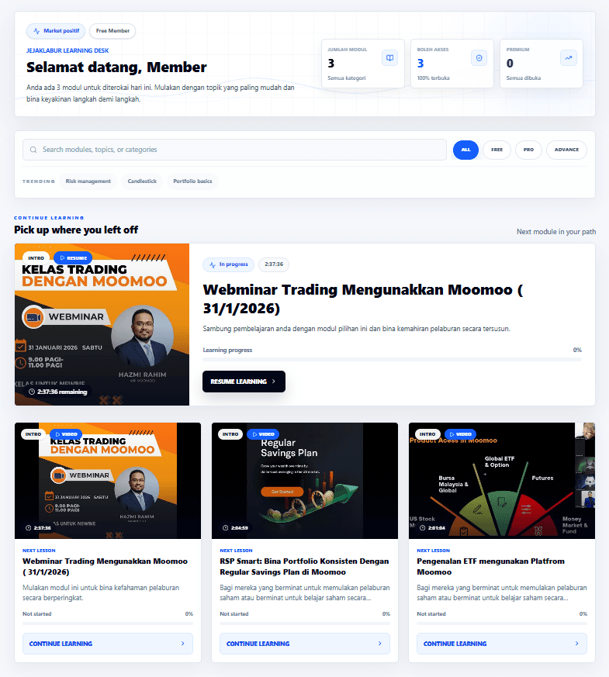Open the featured Kelas Trading webinar thumbnail
Viewport: 609px width, 677px height.
102,324
